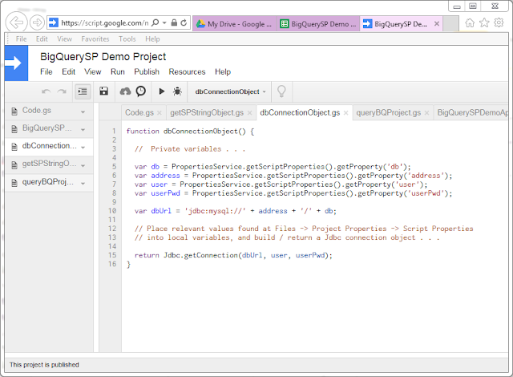Screen dimensions: 513x377
Task: Click the Undo arrow in script toolbar
Action: coord(46,91)
